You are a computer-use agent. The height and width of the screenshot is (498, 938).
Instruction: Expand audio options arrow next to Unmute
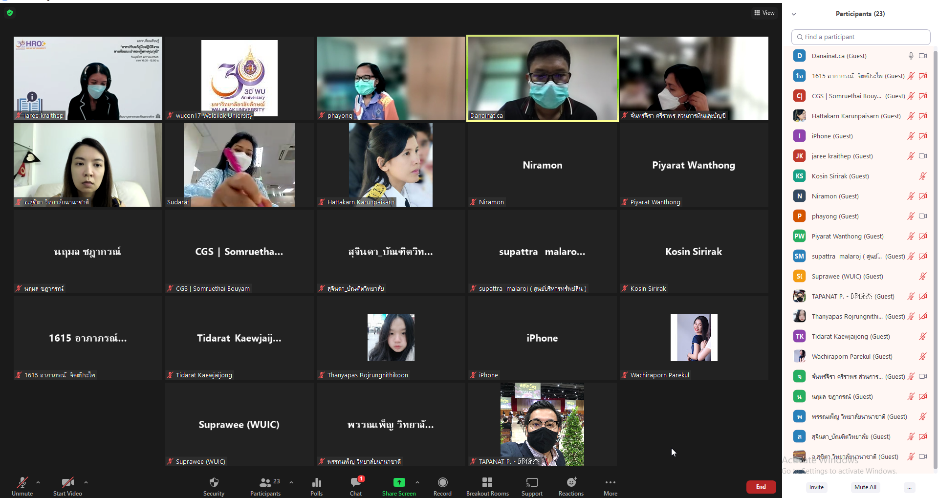[x=38, y=482]
